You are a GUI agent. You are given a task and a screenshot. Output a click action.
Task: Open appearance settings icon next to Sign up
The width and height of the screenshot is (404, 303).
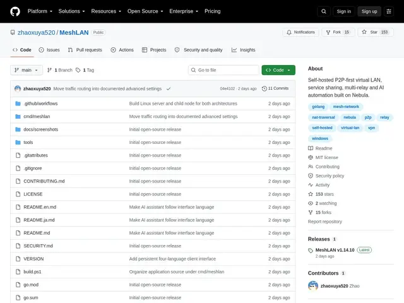coord(389,11)
